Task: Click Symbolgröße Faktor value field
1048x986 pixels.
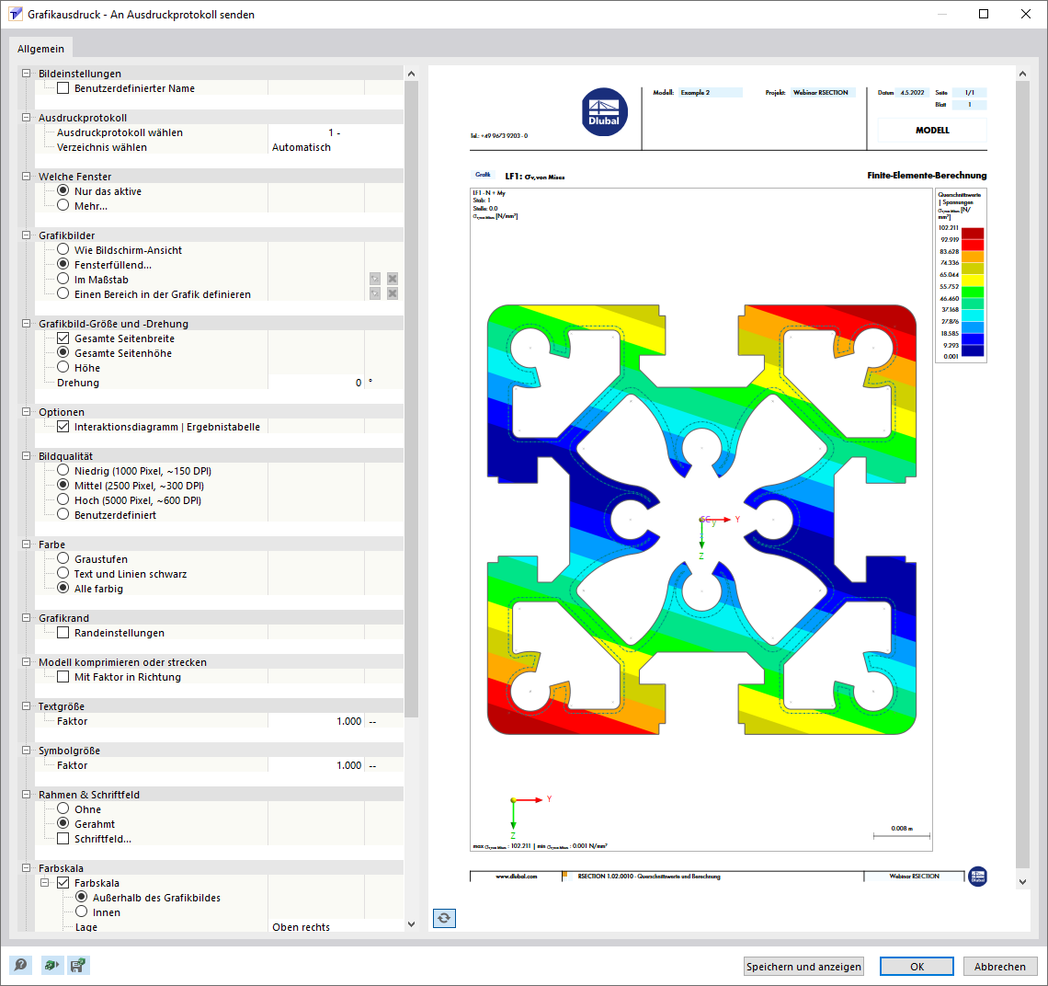Action: (316, 764)
